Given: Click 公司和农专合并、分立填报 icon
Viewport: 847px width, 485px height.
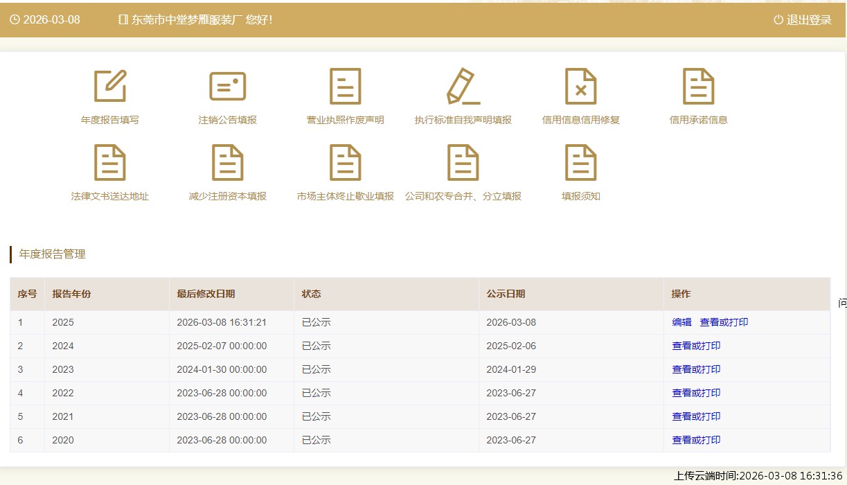Looking at the screenshot, I should [463, 163].
